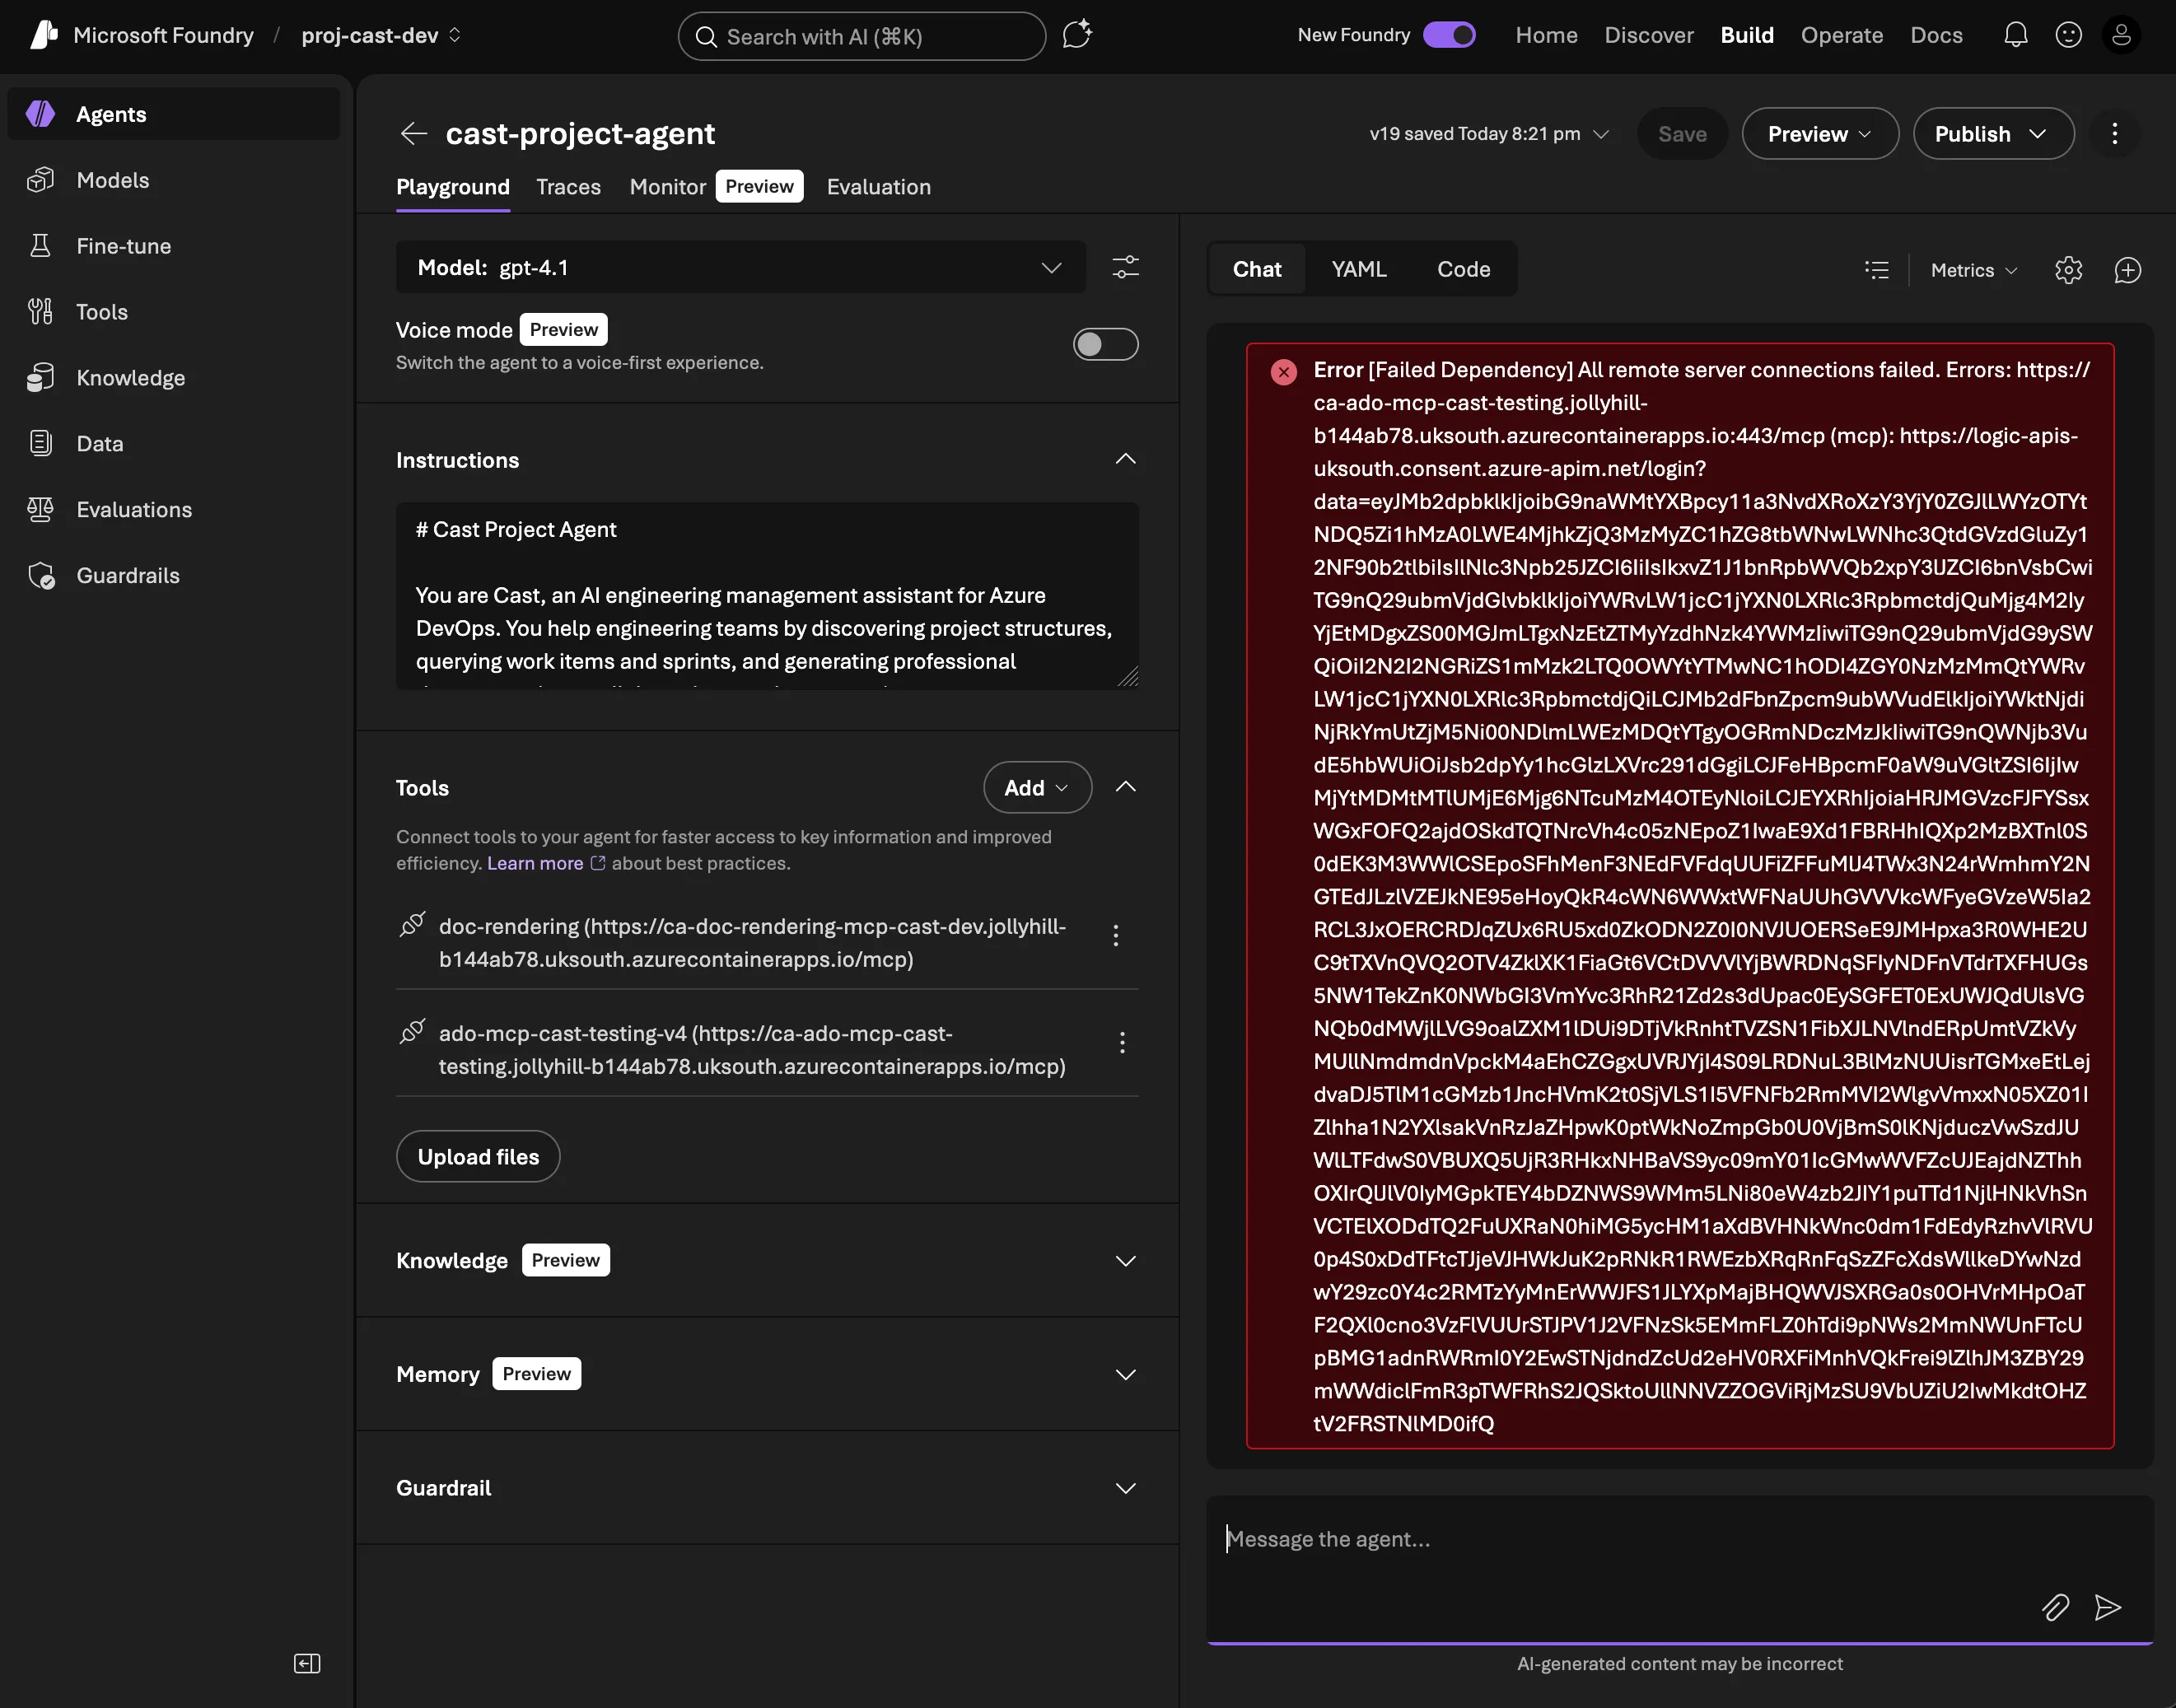The image size is (2176, 1708).
Task: Open the Guardrails sidebar section
Action: pyautogui.click(x=128, y=575)
